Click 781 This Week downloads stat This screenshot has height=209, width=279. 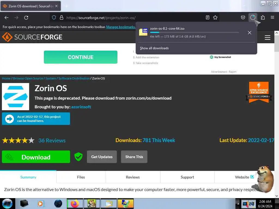tap(159, 140)
